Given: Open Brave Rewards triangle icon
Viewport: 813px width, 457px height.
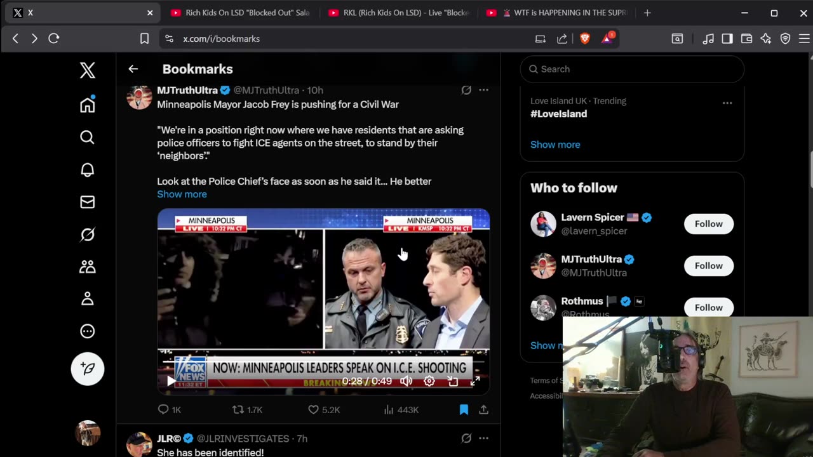Looking at the screenshot, I should (607, 38).
